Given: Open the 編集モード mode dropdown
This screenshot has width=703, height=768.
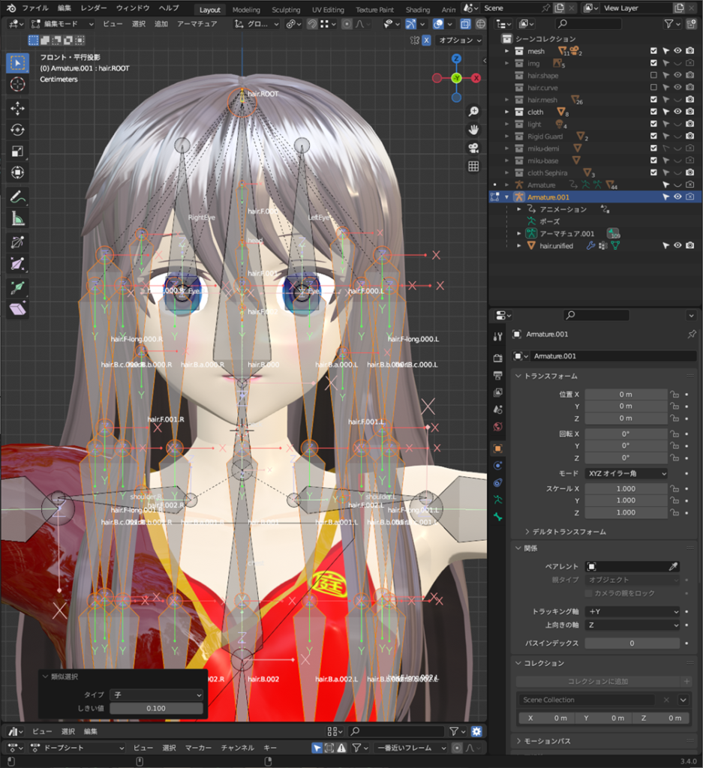Looking at the screenshot, I should click(62, 23).
